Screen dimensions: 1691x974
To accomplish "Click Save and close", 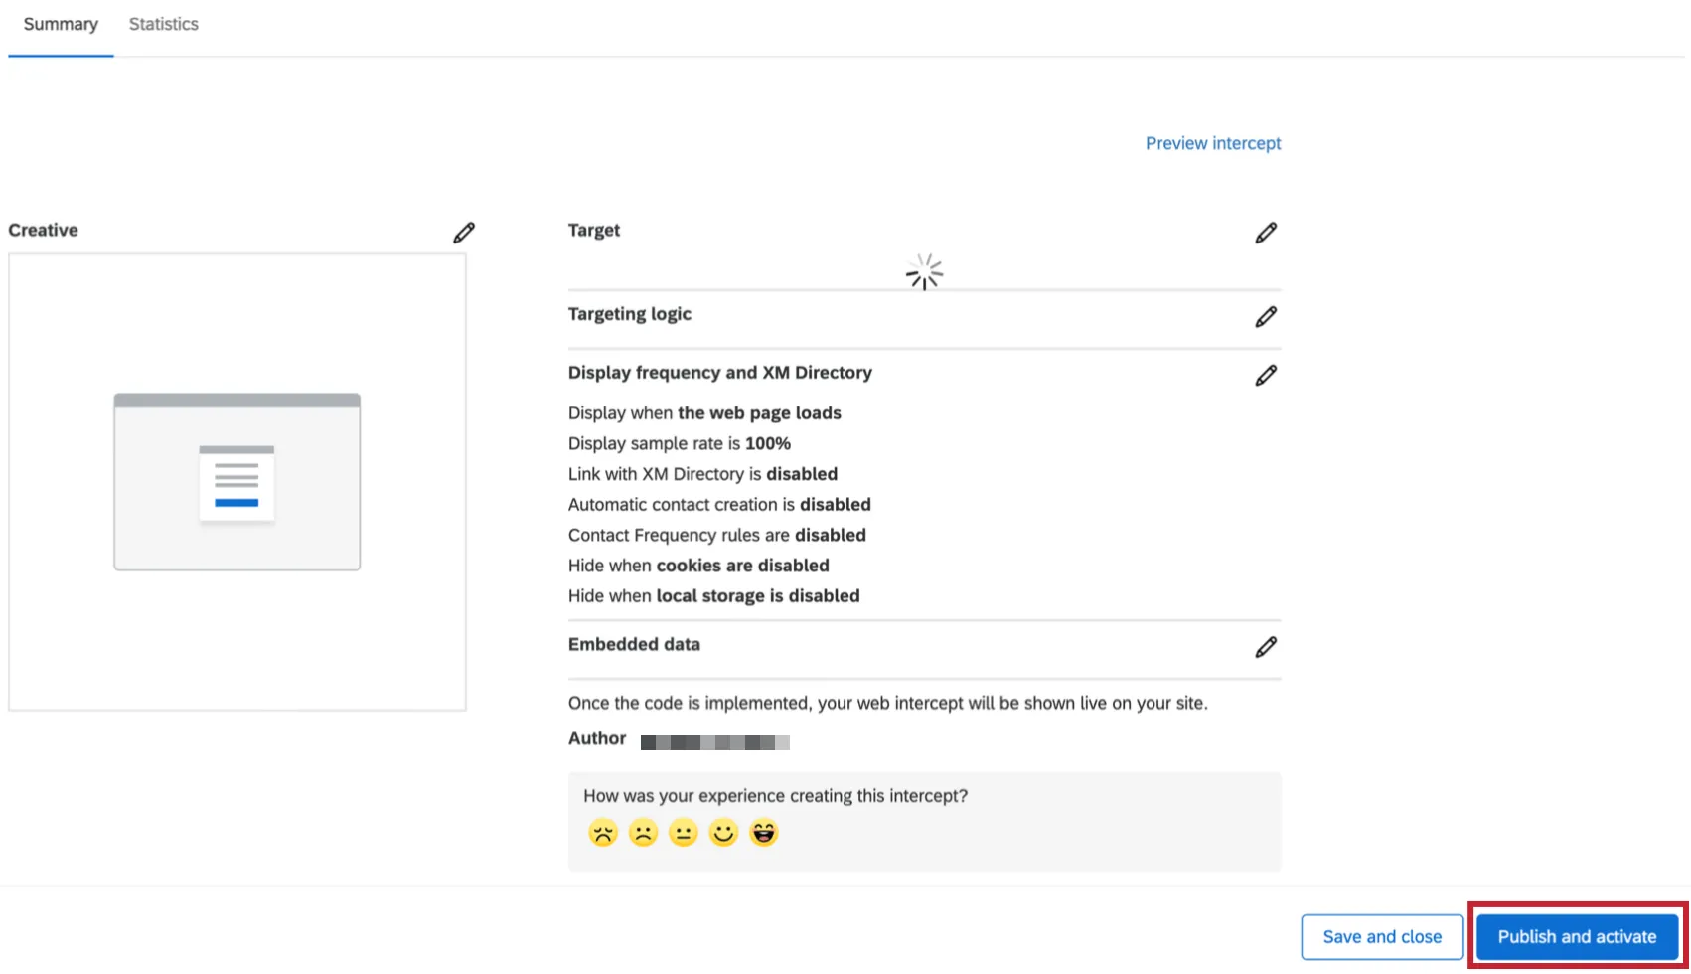I will (x=1382, y=936).
